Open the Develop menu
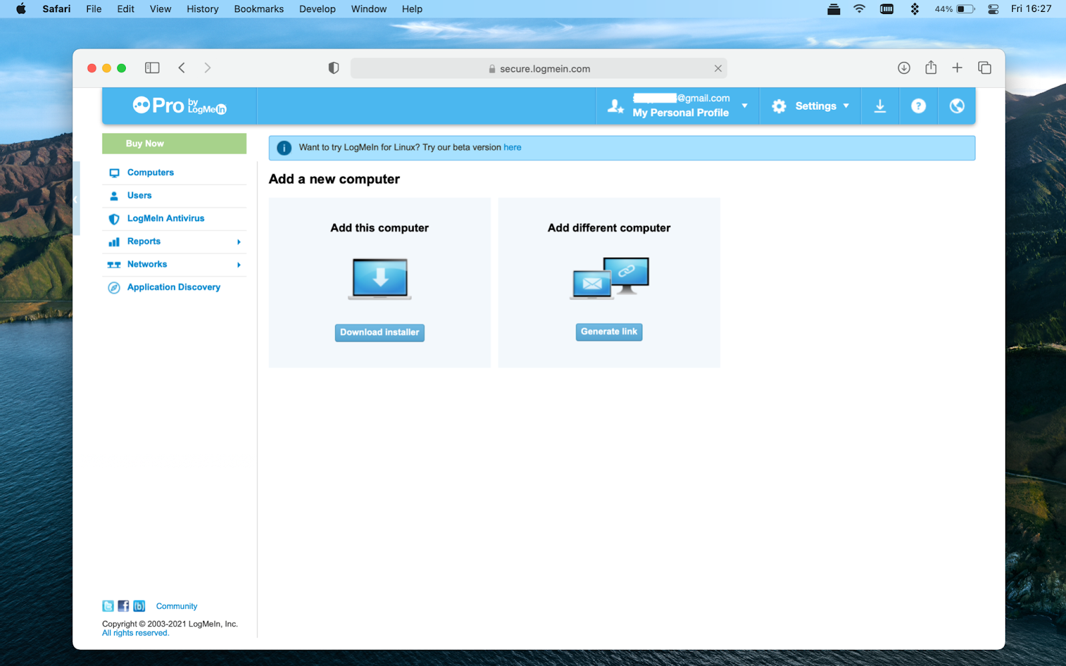Viewport: 1066px width, 666px height. pyautogui.click(x=317, y=9)
